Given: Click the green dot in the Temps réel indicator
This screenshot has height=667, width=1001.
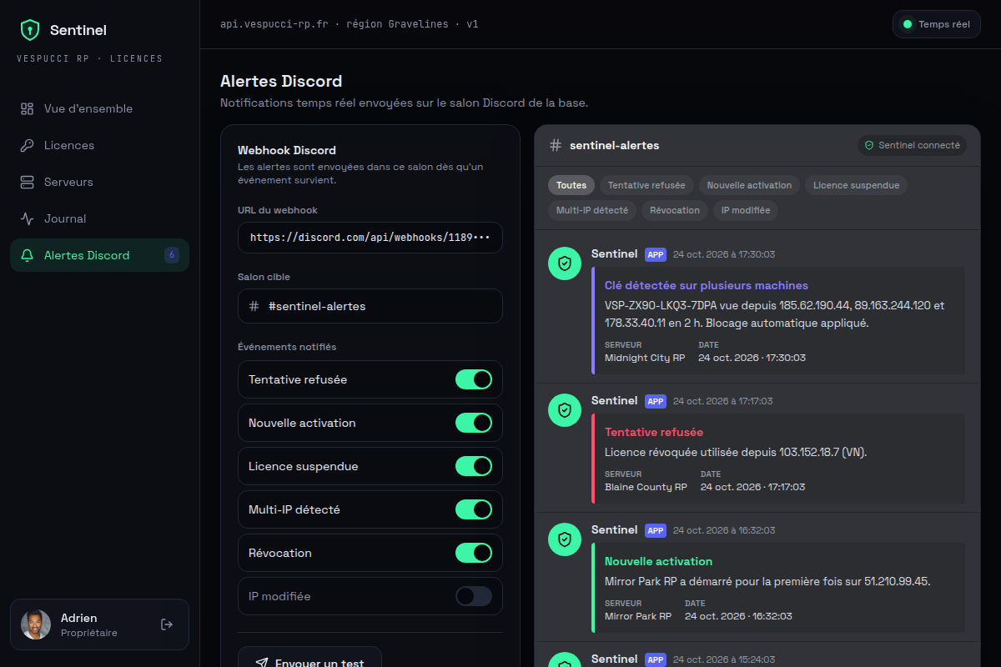Looking at the screenshot, I should 908,24.
